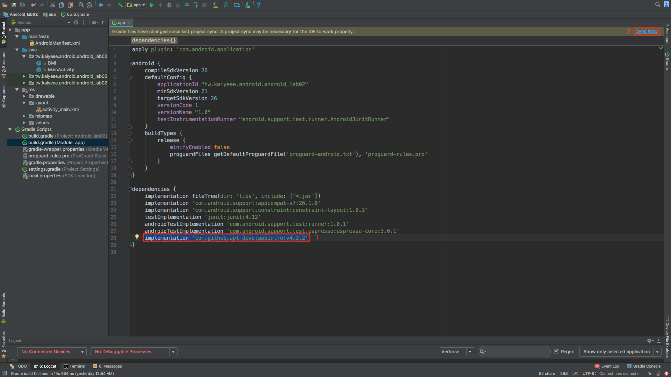The width and height of the screenshot is (671, 377).
Task: Open the Build Variants side tab
Action: coord(3,308)
